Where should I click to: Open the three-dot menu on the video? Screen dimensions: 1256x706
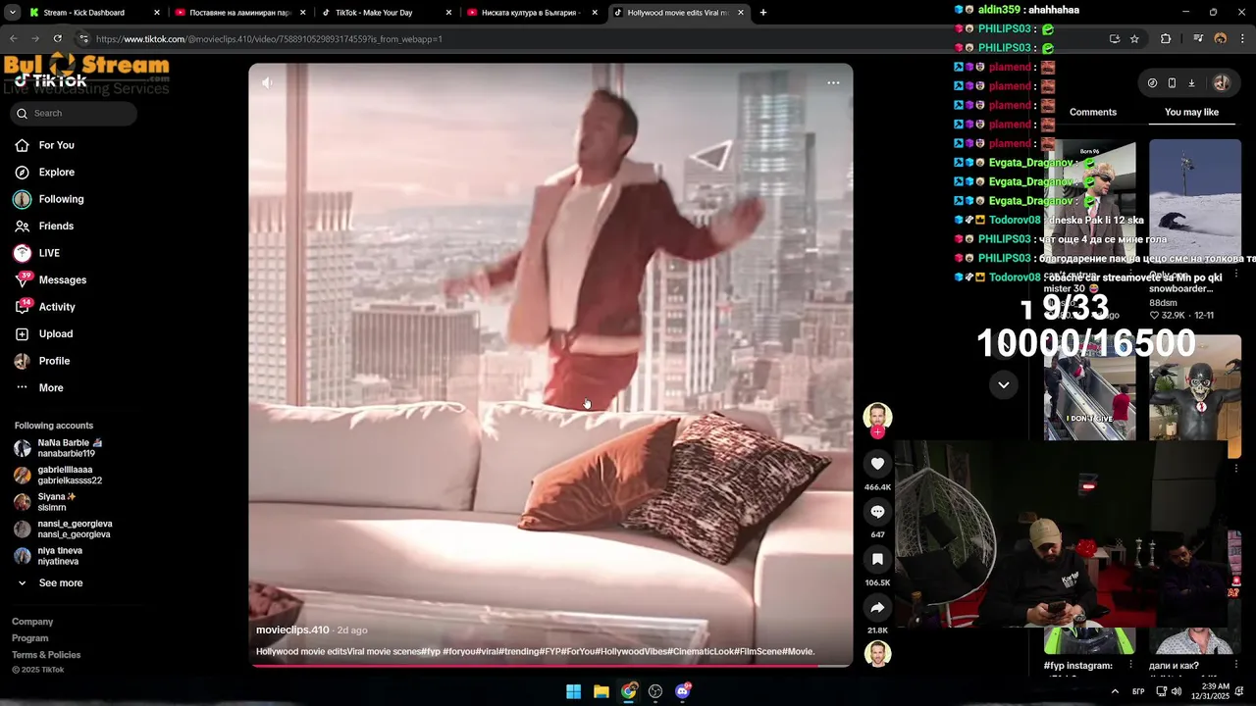(x=833, y=83)
